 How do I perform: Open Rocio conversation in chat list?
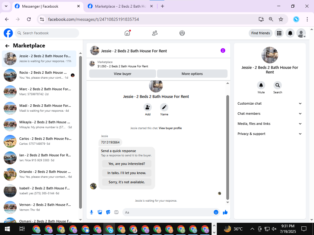39,75
